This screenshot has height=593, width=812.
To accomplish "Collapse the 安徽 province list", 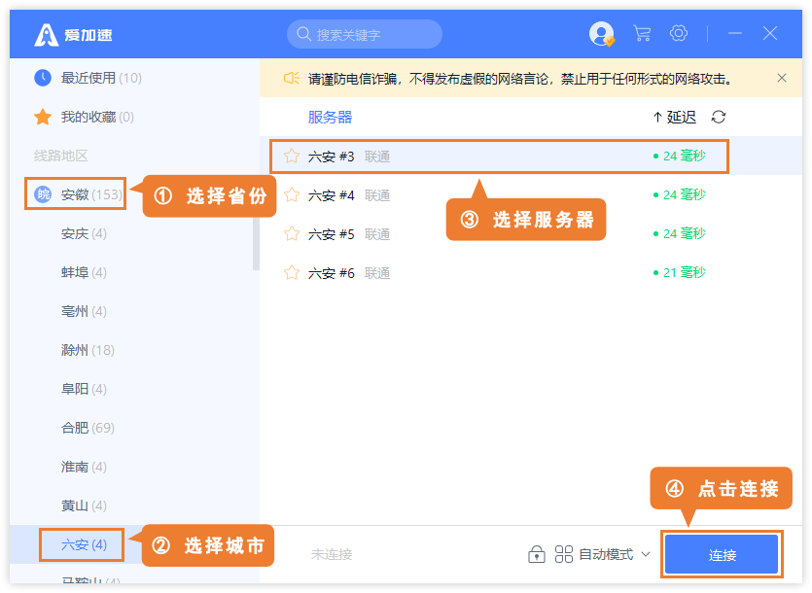I will point(76,194).
